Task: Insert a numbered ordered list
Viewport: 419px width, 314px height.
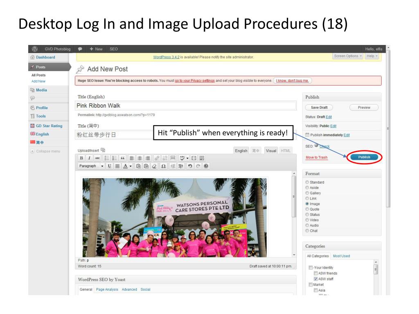Action: click(115, 158)
